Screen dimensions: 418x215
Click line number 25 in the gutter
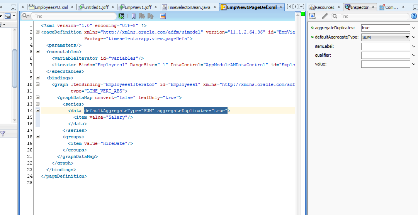tap(30, 183)
